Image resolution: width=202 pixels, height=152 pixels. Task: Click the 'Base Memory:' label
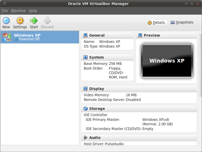(x=96, y=64)
